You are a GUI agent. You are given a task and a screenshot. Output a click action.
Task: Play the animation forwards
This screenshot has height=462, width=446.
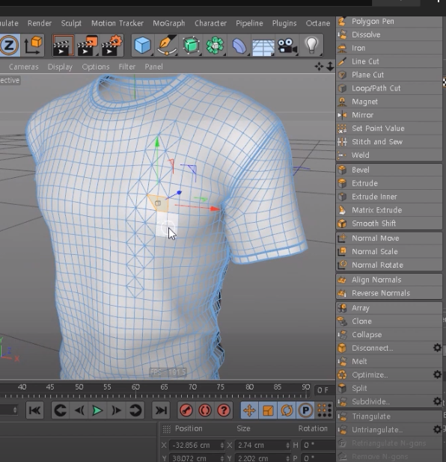pos(97,410)
